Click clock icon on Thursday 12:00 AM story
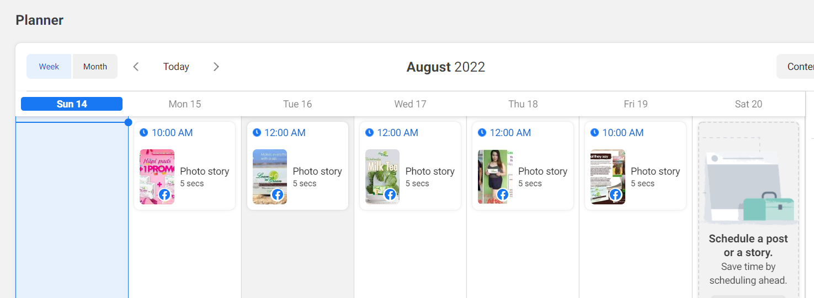This screenshot has height=298, width=814. [482, 133]
